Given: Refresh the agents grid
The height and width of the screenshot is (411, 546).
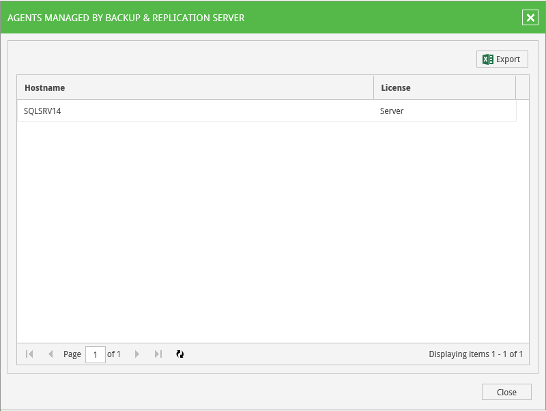Looking at the screenshot, I should pyautogui.click(x=179, y=354).
